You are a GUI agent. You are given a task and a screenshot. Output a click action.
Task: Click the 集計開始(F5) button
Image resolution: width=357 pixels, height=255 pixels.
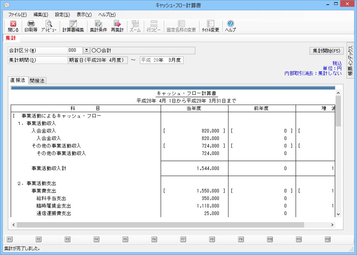coord(326,51)
